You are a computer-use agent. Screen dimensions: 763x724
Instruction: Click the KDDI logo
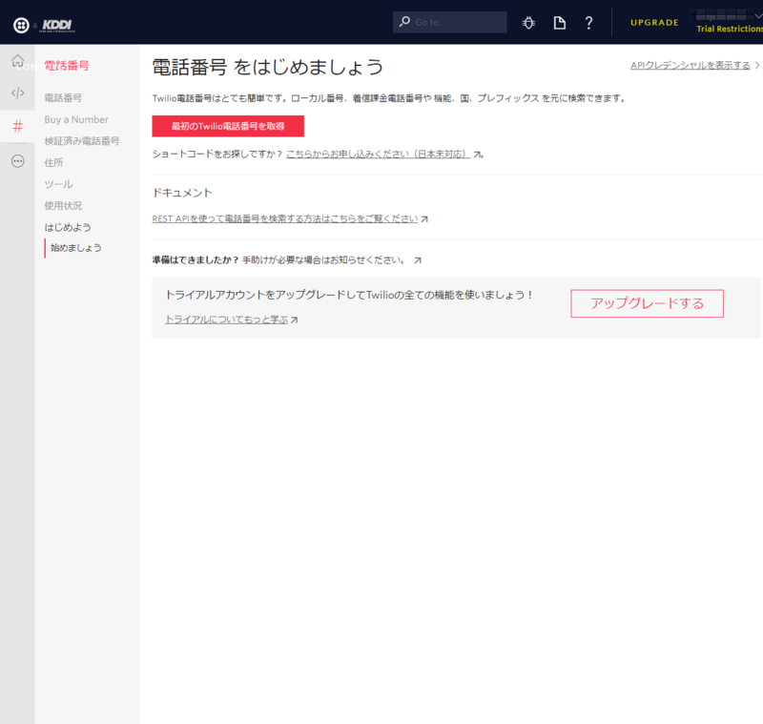[57, 26]
